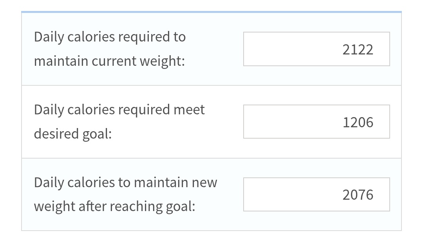Image resolution: width=423 pixels, height=251 pixels.
Task: Click the 'maintain current weight:' label line
Action: (109, 61)
